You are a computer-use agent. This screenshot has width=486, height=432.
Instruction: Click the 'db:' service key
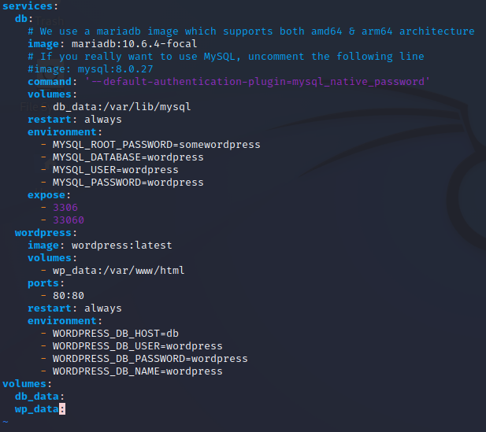[x=24, y=19]
